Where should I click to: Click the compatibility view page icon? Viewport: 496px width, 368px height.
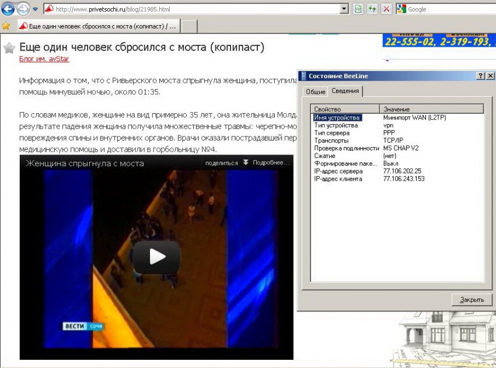(x=358, y=9)
